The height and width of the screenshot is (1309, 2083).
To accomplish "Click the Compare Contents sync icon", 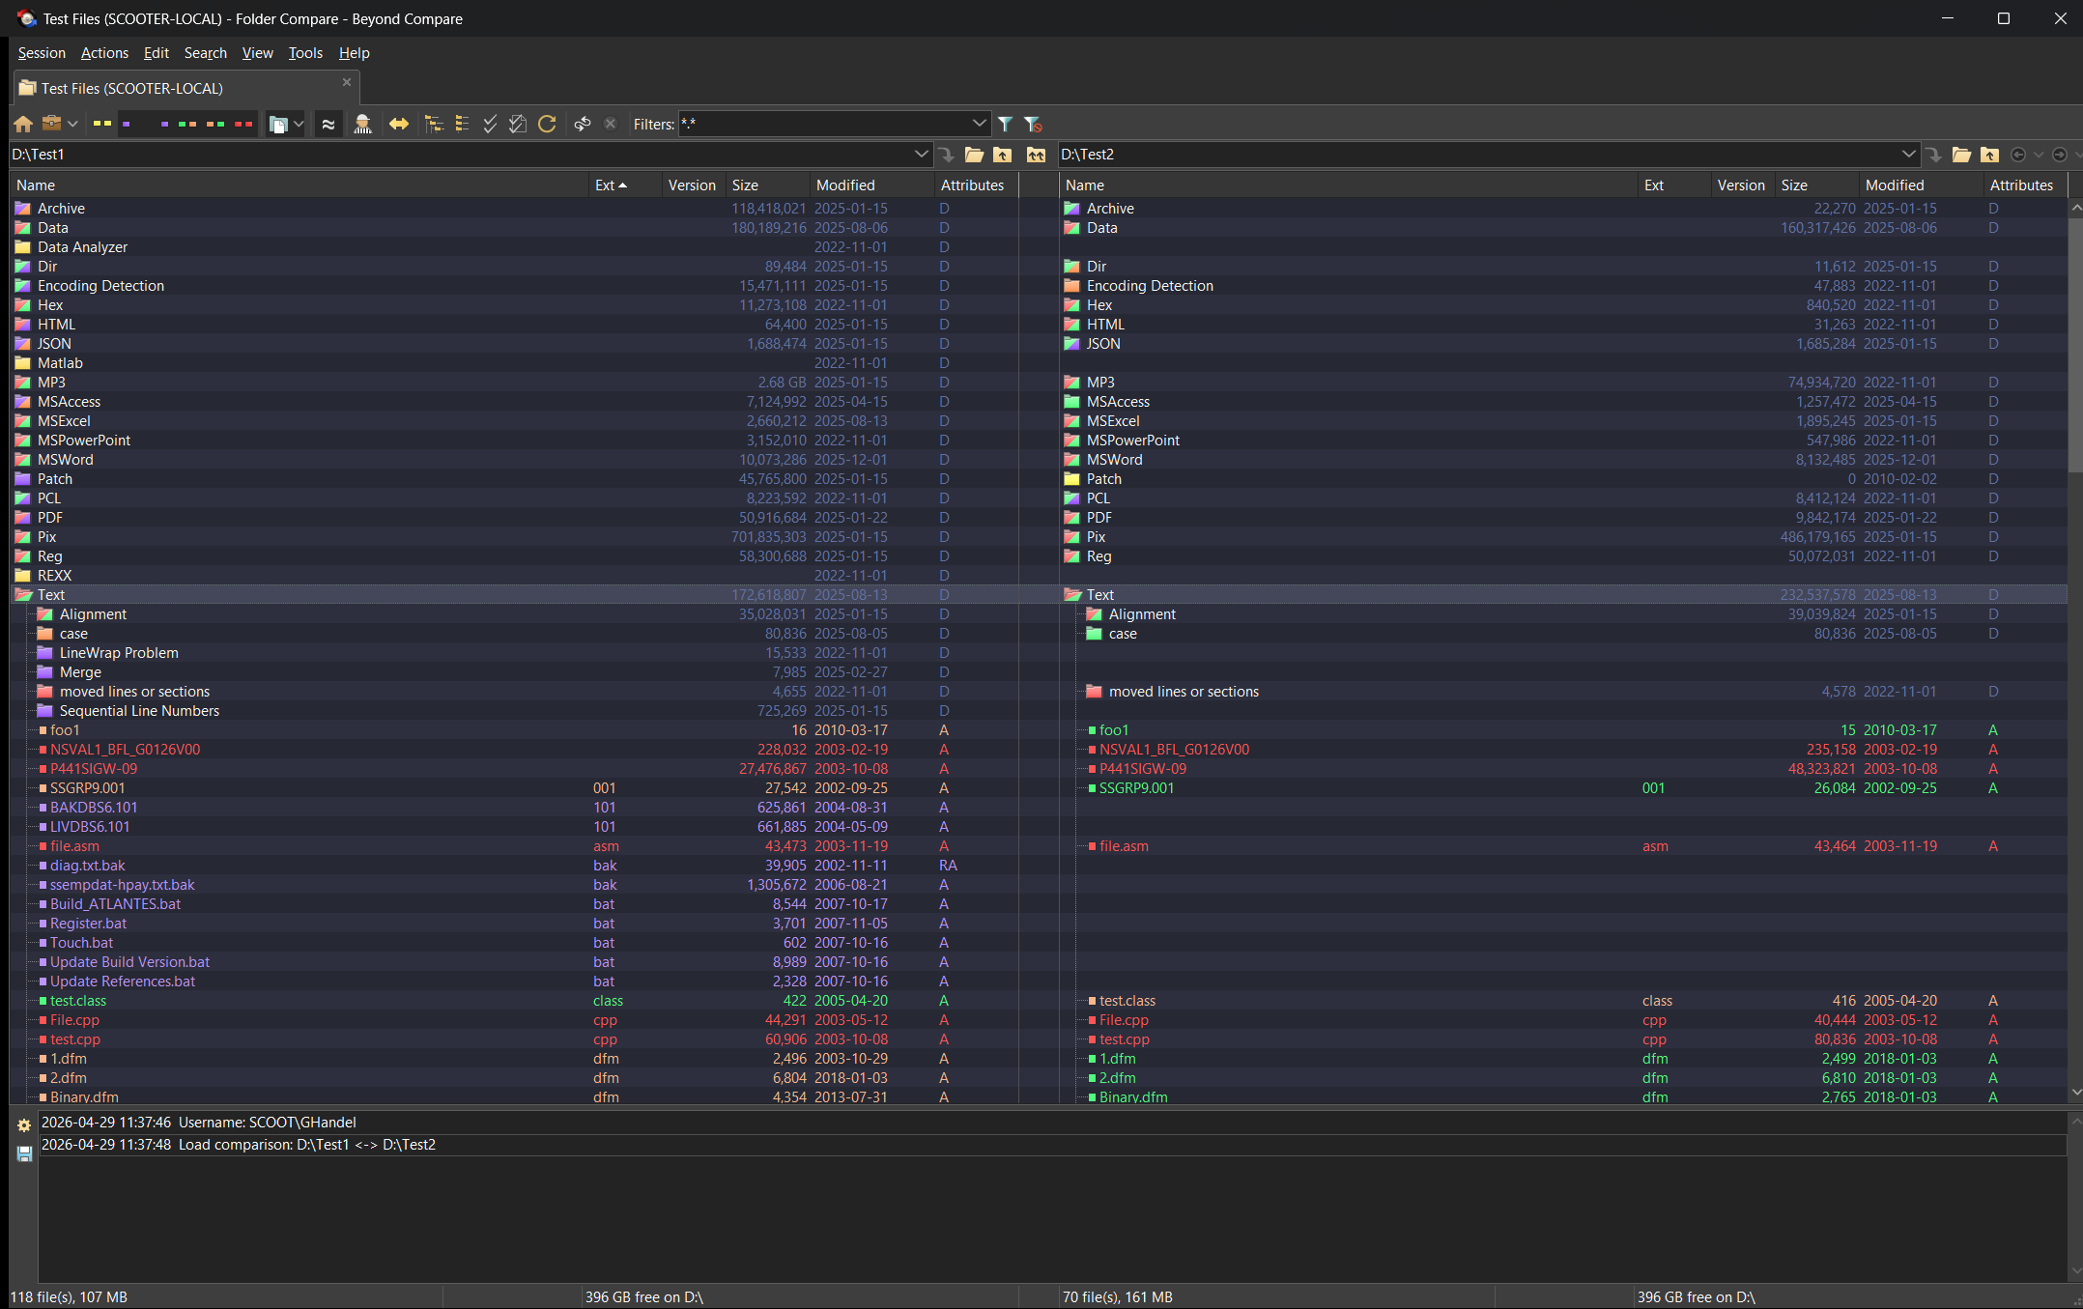I will coord(582,124).
